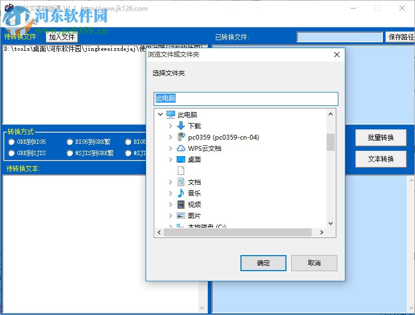The height and width of the screenshot is (315, 415).
Task: Click the 确定 button
Action: (x=263, y=263)
